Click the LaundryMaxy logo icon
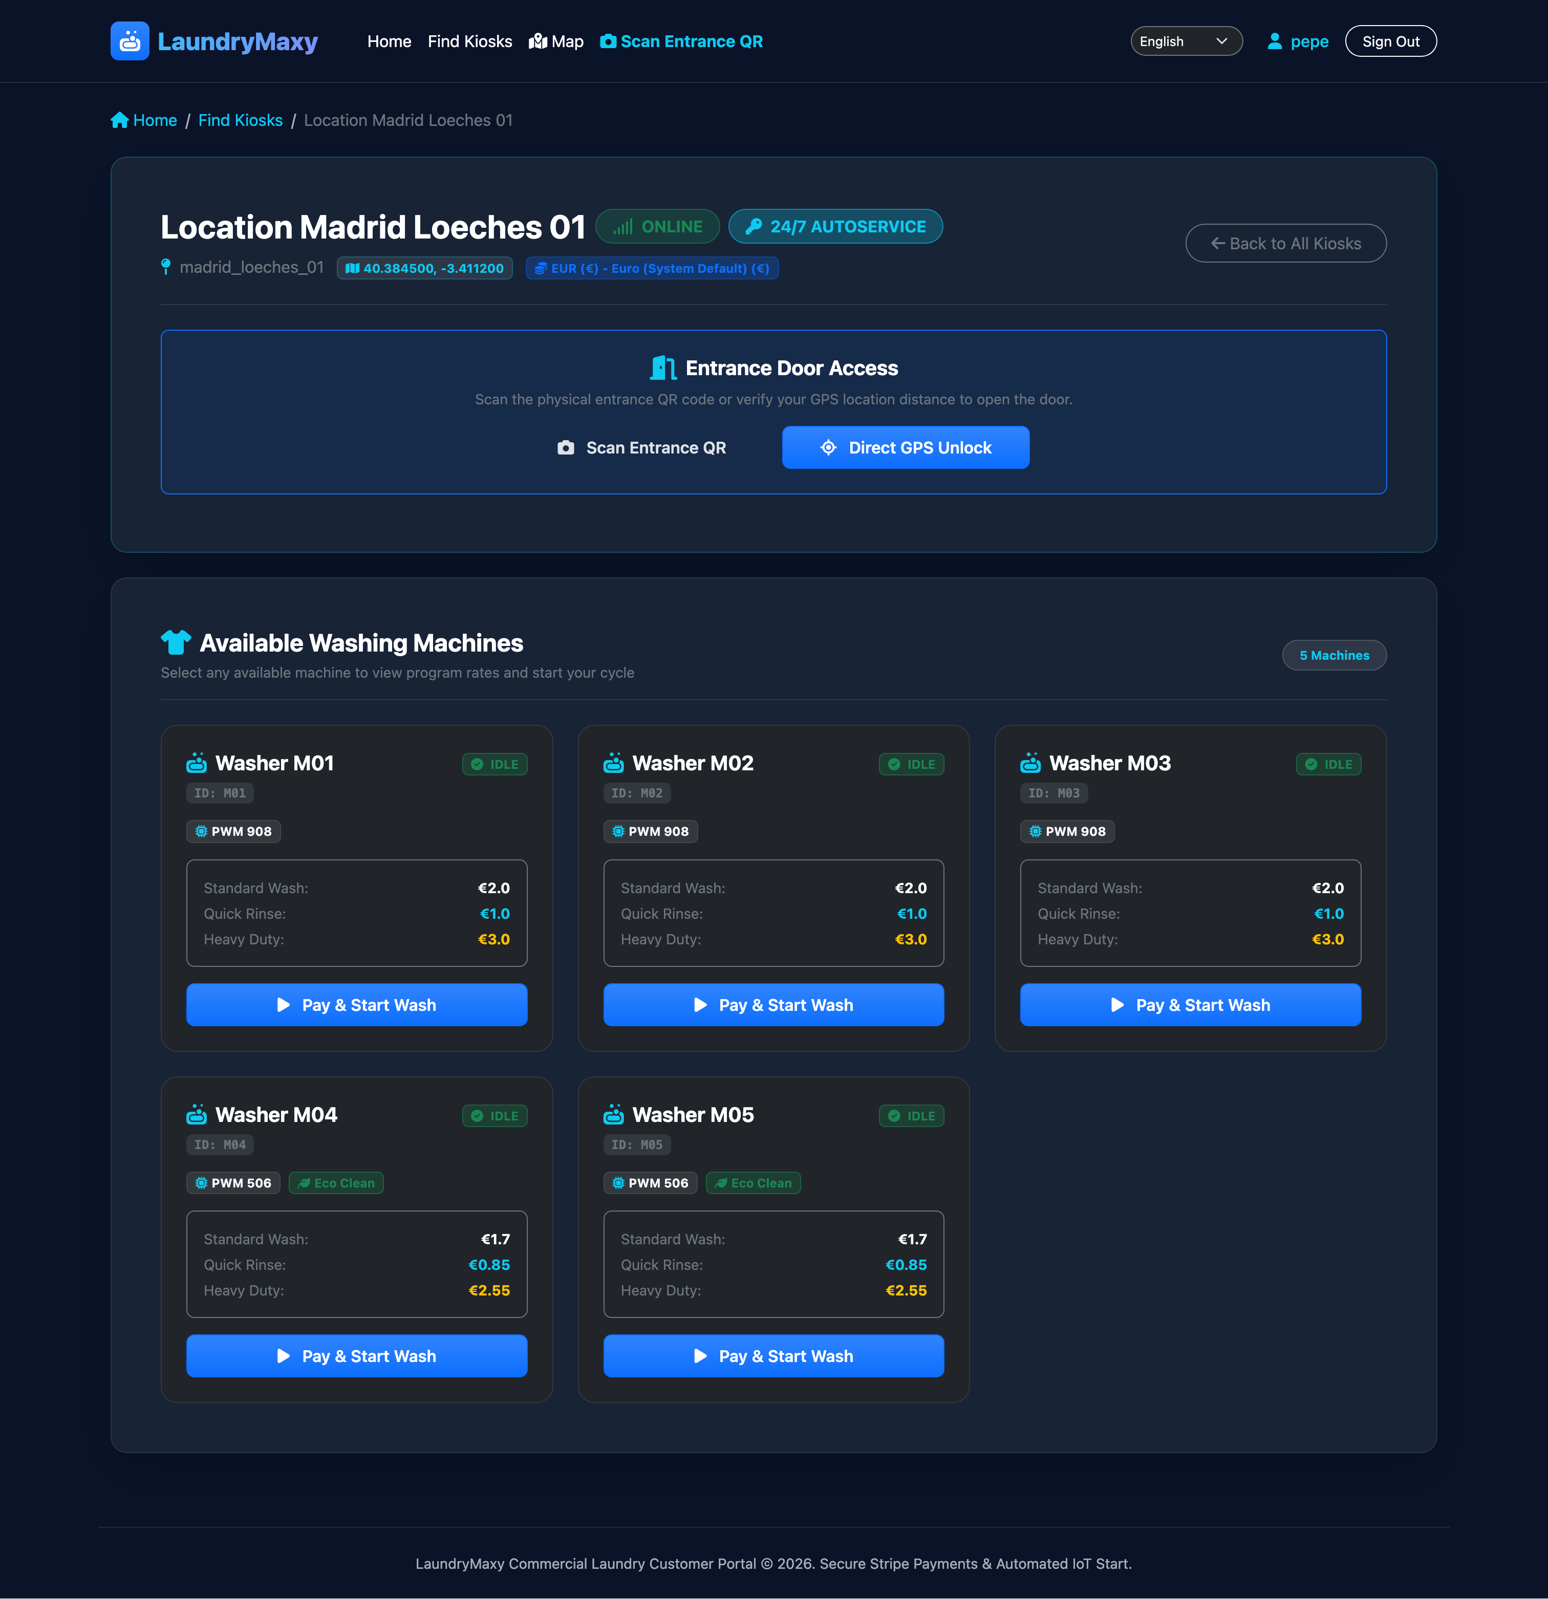The image size is (1548, 1599). pos(130,41)
